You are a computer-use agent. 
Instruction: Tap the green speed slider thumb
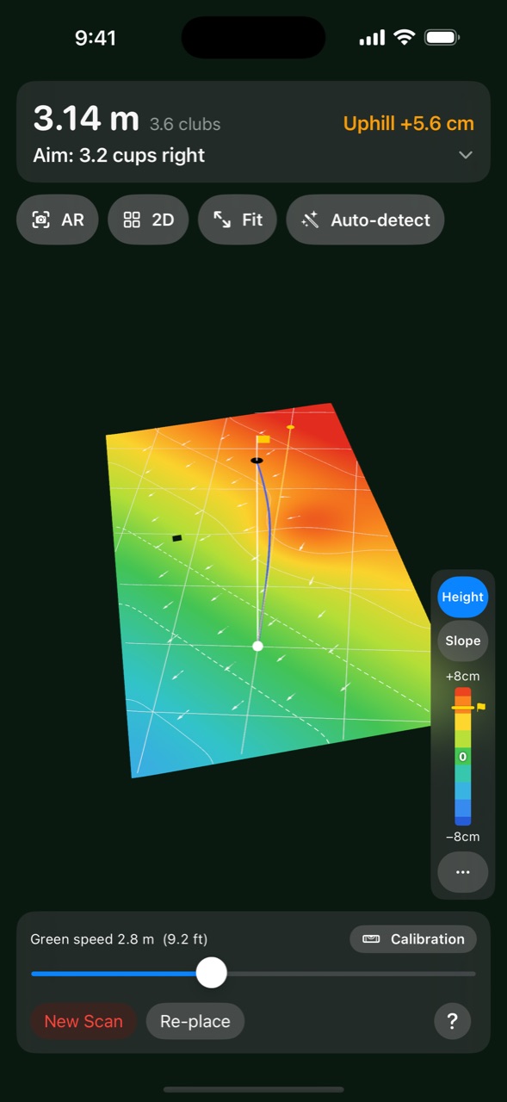pos(211,973)
